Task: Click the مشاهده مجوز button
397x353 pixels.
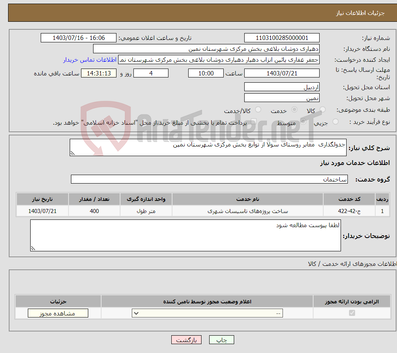Action: [58, 313]
